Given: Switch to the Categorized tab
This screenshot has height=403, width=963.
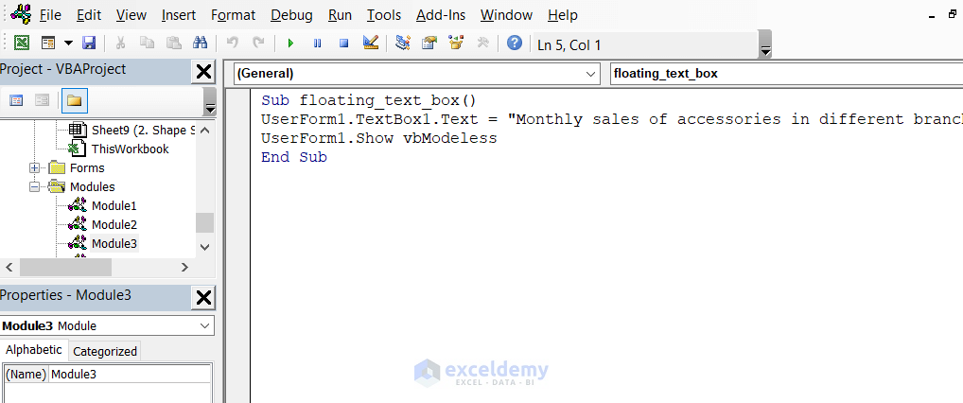Looking at the screenshot, I should pos(105,351).
